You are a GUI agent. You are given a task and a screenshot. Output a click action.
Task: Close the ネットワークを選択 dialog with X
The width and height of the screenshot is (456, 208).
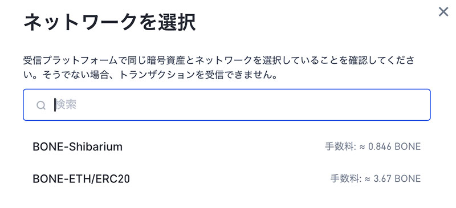pyautogui.click(x=443, y=12)
